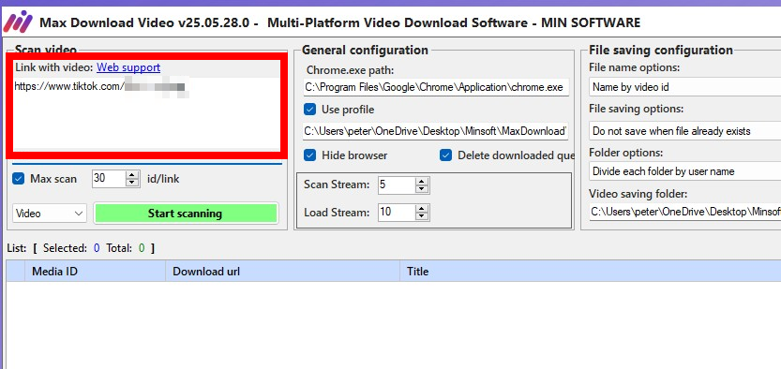Image resolution: width=781 pixels, height=369 pixels.
Task: Click the Max Download Video app logo
Action: point(18,22)
